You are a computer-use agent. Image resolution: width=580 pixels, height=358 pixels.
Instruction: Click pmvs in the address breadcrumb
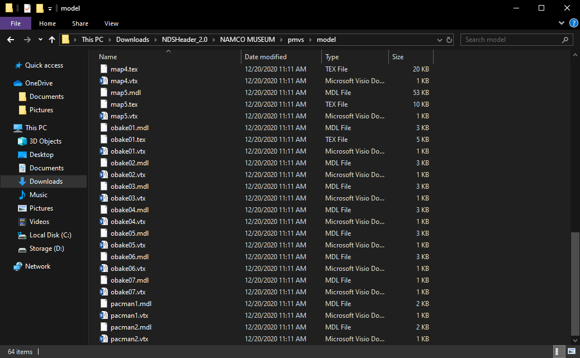[296, 40]
